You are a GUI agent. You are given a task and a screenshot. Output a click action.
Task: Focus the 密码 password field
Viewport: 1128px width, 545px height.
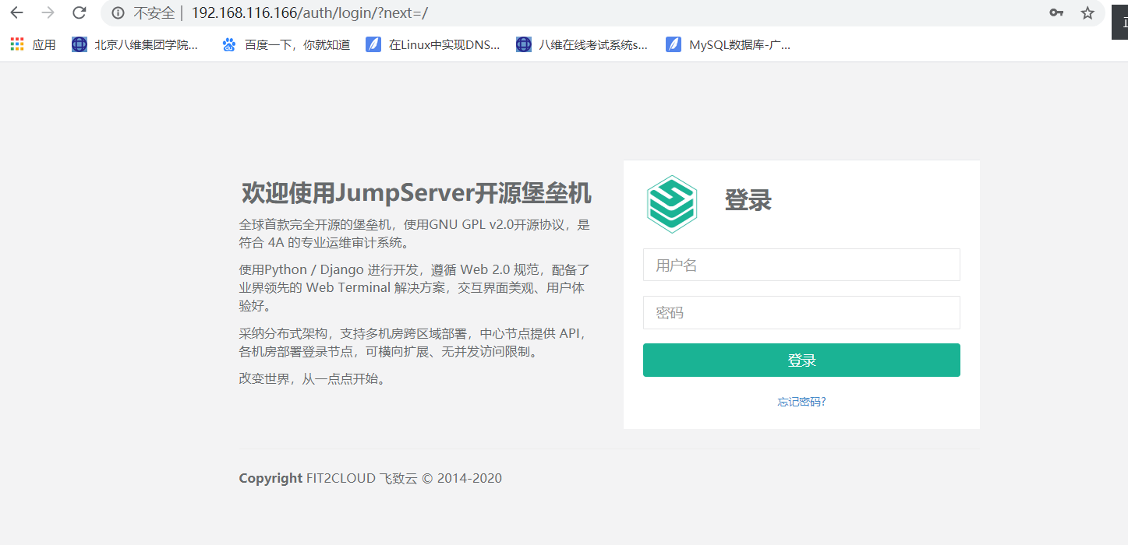801,312
